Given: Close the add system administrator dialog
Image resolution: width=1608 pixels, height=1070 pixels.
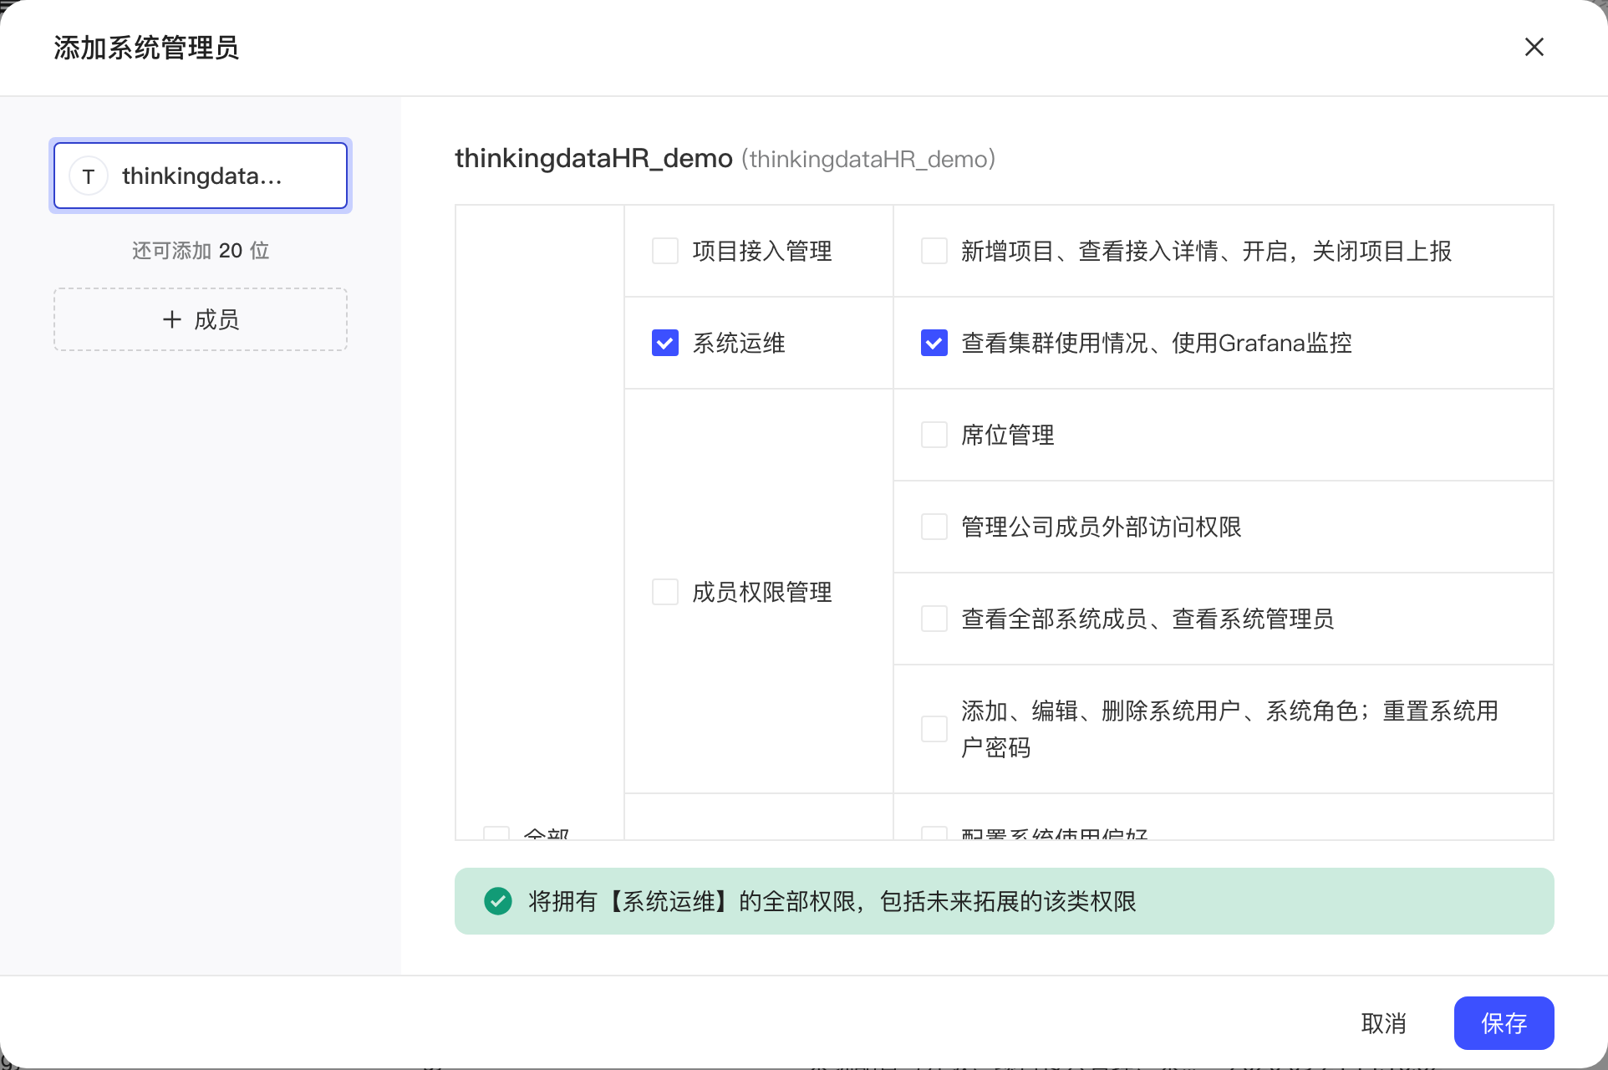Looking at the screenshot, I should tap(1534, 47).
